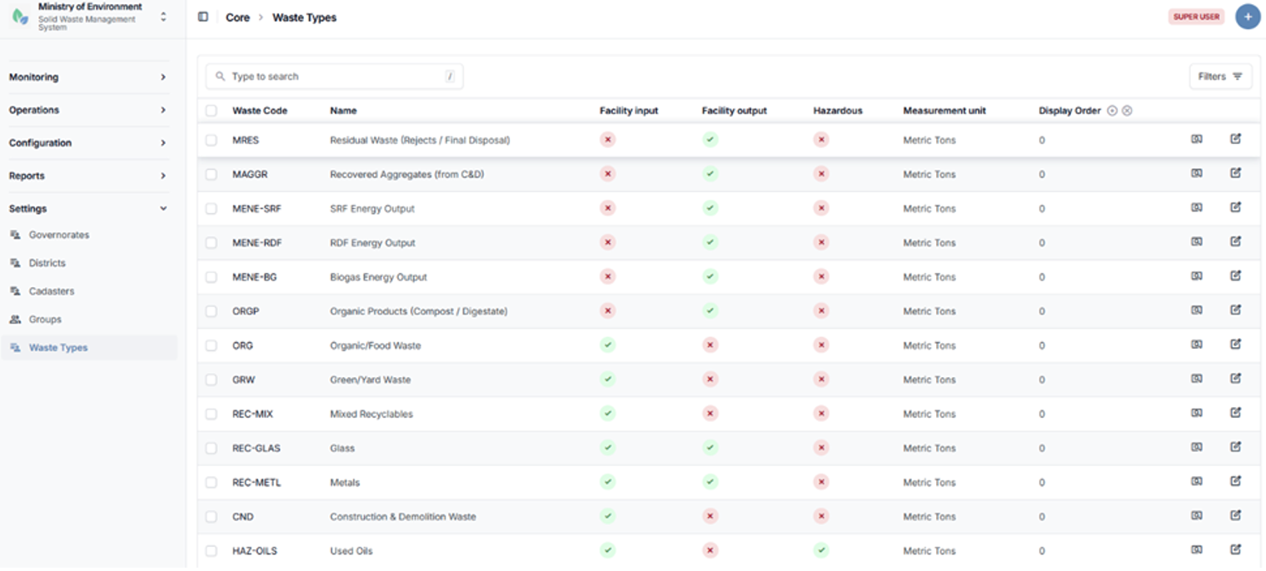1266x571 pixels.
Task: Click the SUPER USER badge
Action: pyautogui.click(x=1197, y=17)
